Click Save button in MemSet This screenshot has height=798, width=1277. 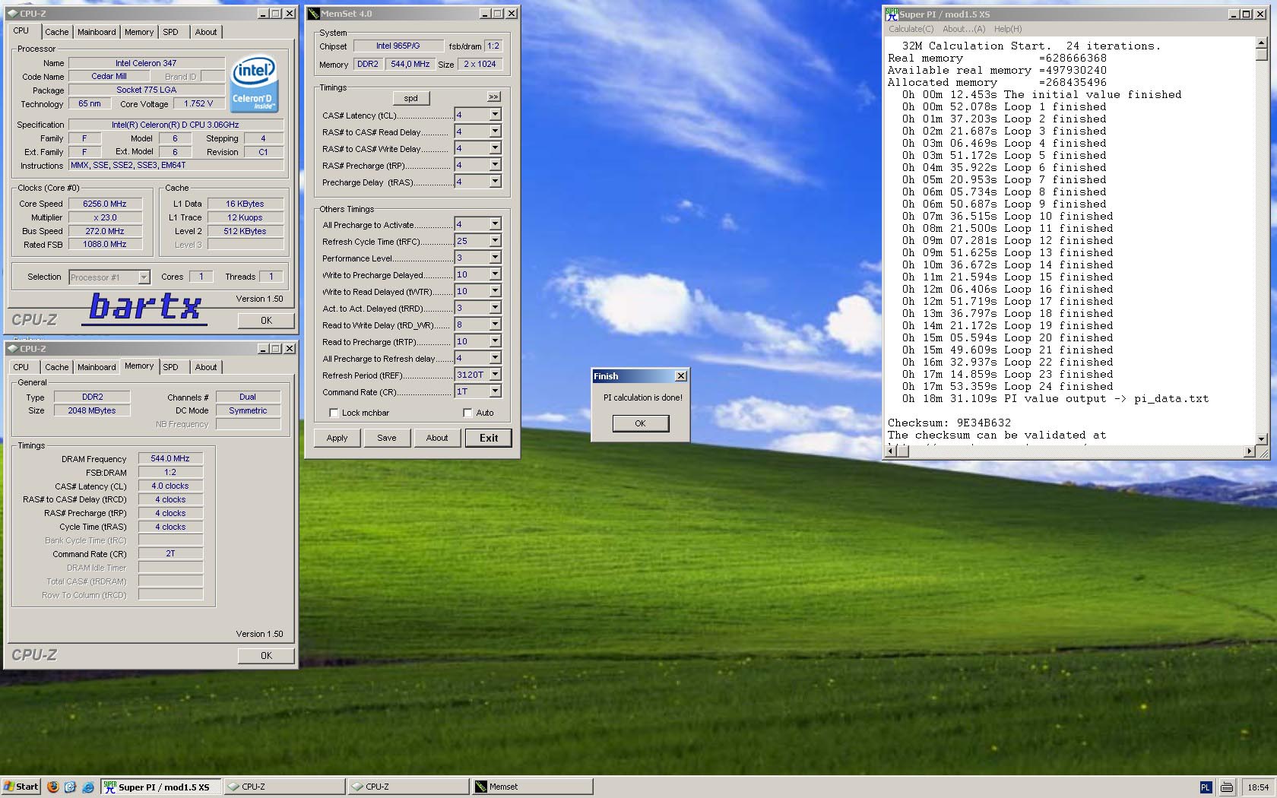point(387,438)
